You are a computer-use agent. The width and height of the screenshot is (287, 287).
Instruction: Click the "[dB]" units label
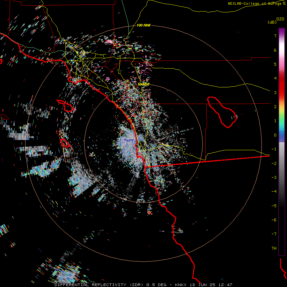(272, 22)
